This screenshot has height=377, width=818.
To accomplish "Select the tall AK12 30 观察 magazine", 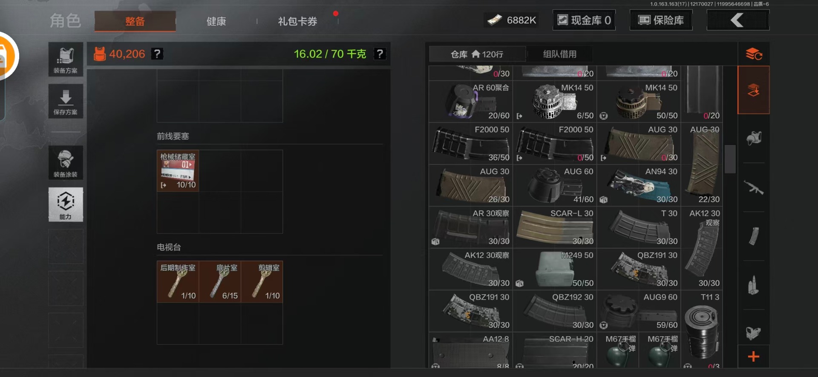I will tap(702, 248).
